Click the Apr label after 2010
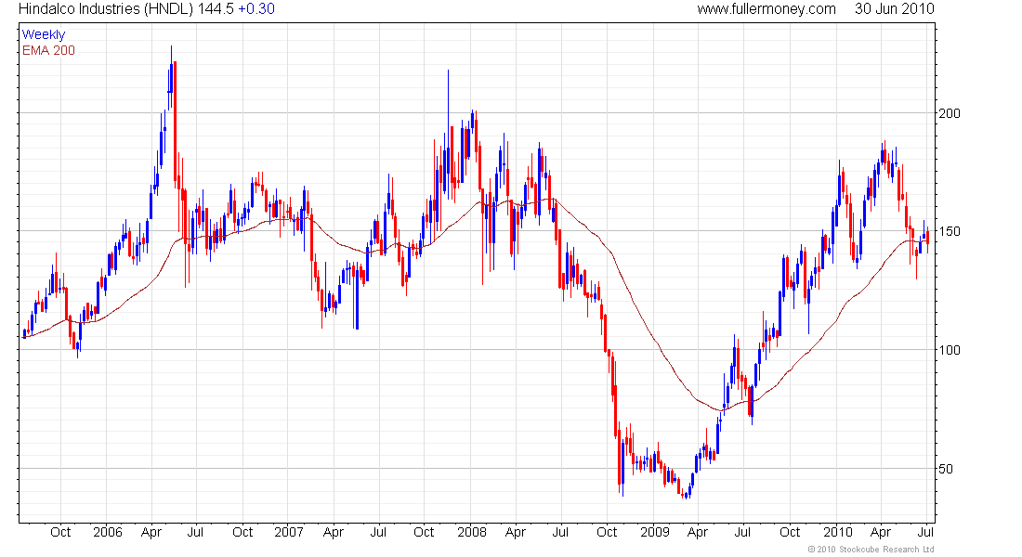The height and width of the screenshot is (557, 1022). click(x=881, y=532)
